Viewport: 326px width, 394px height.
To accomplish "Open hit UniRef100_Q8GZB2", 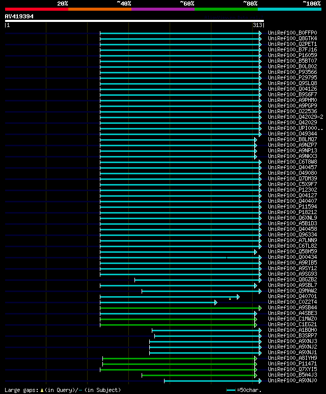I will [292, 279].
